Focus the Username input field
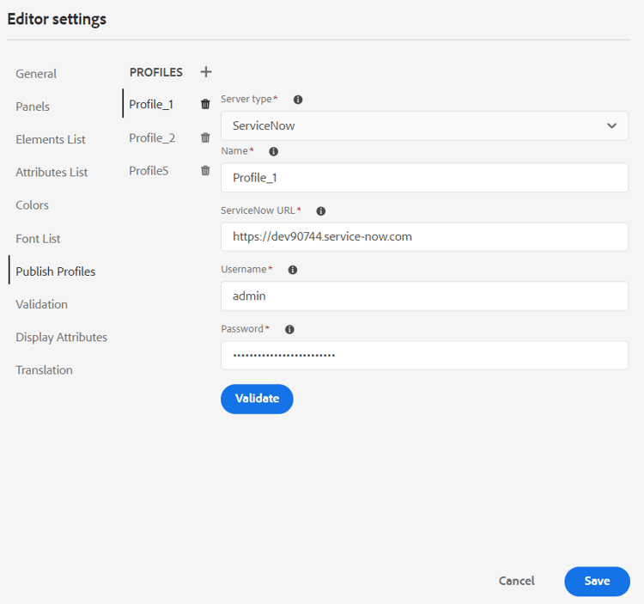Image resolution: width=644 pixels, height=604 pixels. (x=424, y=296)
